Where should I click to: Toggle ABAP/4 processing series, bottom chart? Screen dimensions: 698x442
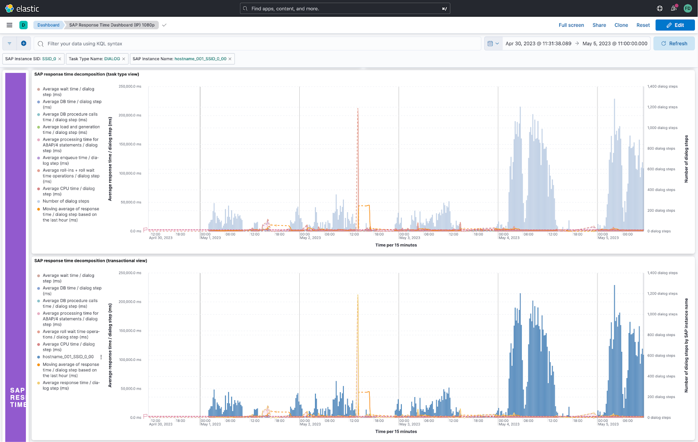(71, 319)
